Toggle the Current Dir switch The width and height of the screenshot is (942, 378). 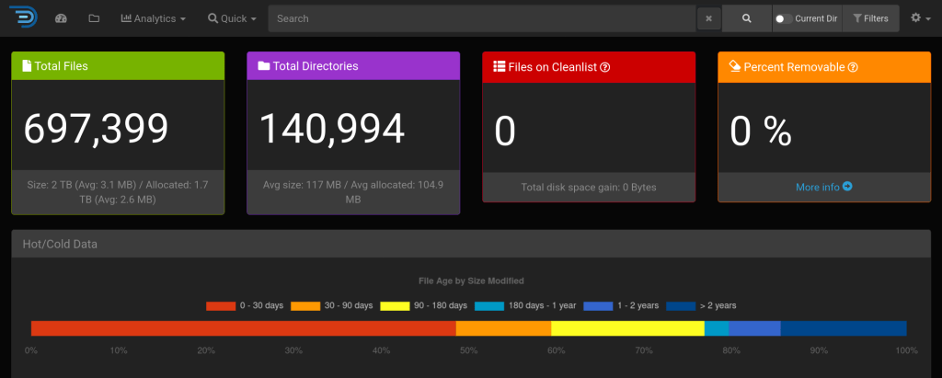pos(783,18)
